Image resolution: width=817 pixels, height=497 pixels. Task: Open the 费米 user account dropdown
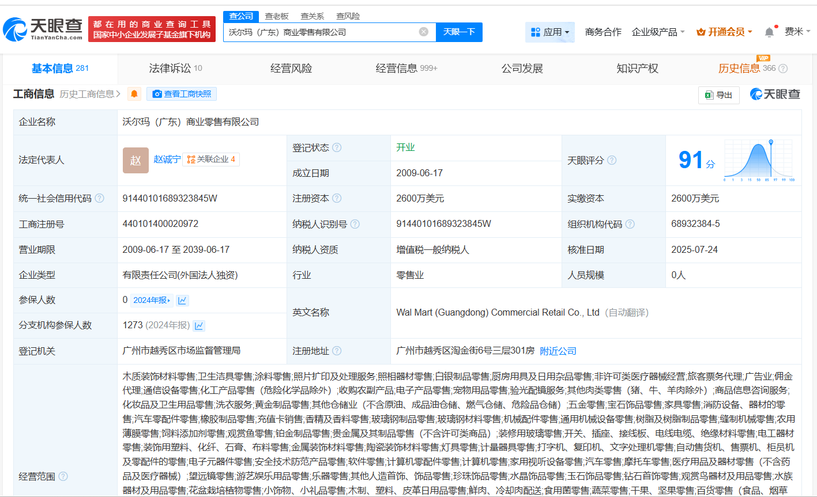coord(797,32)
